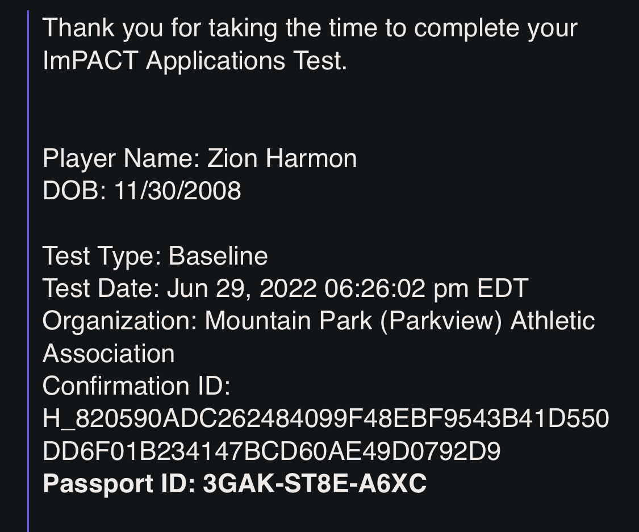
Task: Select the confirmation code line starting DD6F01B
Action: coord(272,451)
